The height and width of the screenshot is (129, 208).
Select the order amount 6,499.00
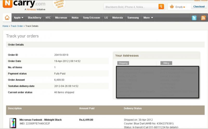click(59, 80)
